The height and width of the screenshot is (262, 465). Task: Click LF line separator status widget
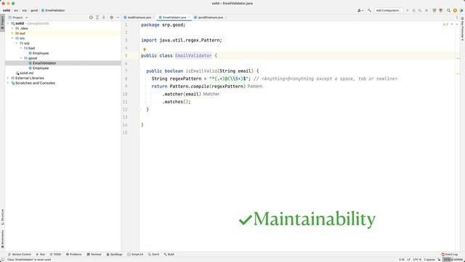[x=408, y=260]
